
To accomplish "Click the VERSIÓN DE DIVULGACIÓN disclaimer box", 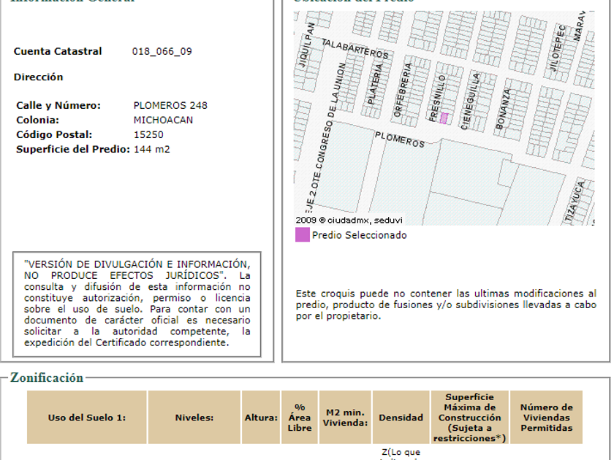I will [x=137, y=304].
